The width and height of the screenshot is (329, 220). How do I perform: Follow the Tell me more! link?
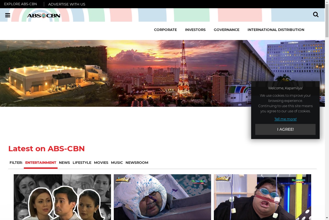coord(285,119)
